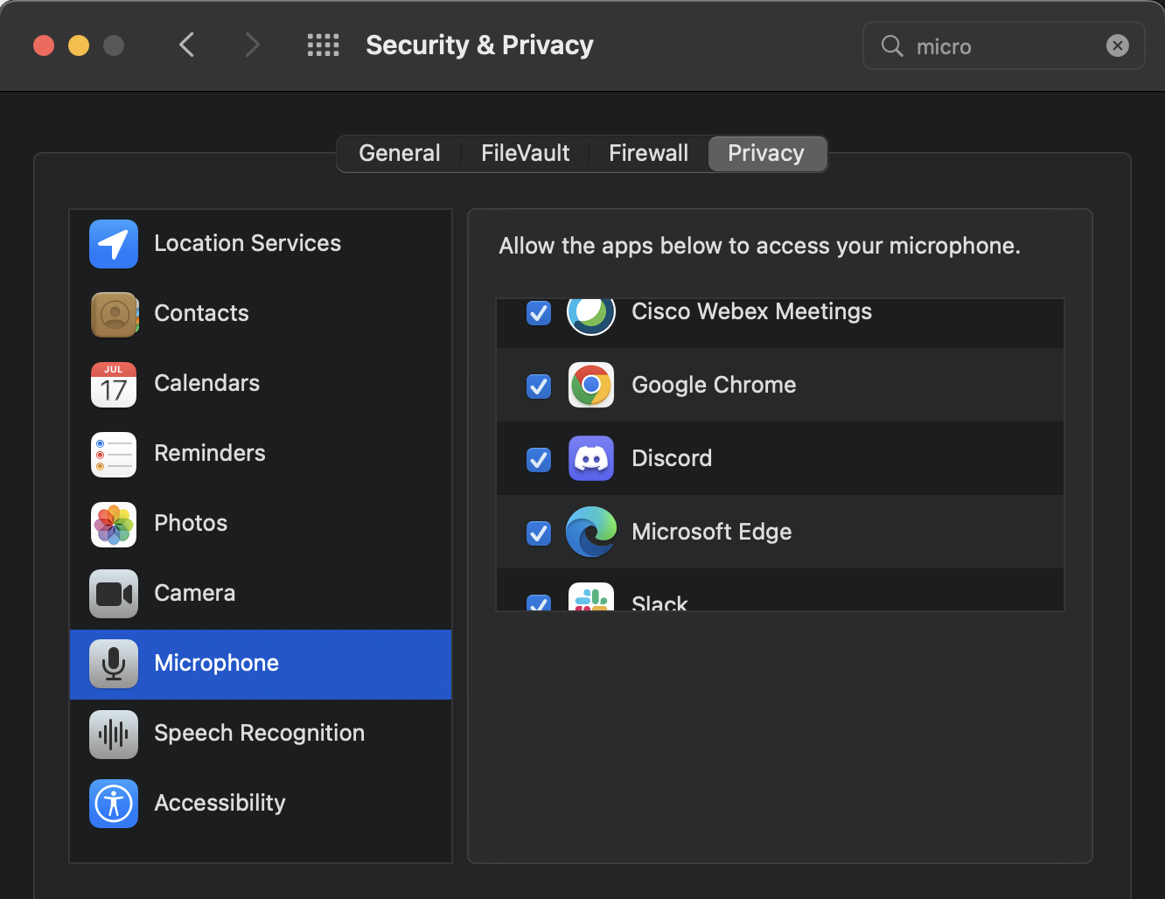Click the Accessibility icon in sidebar
The height and width of the screenshot is (899, 1165).
coord(114,804)
